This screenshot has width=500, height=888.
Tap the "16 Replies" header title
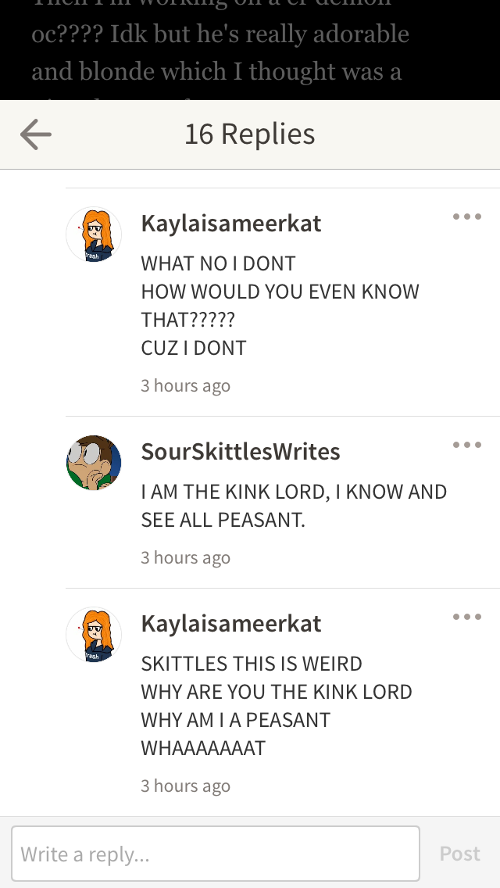pyautogui.click(x=250, y=134)
